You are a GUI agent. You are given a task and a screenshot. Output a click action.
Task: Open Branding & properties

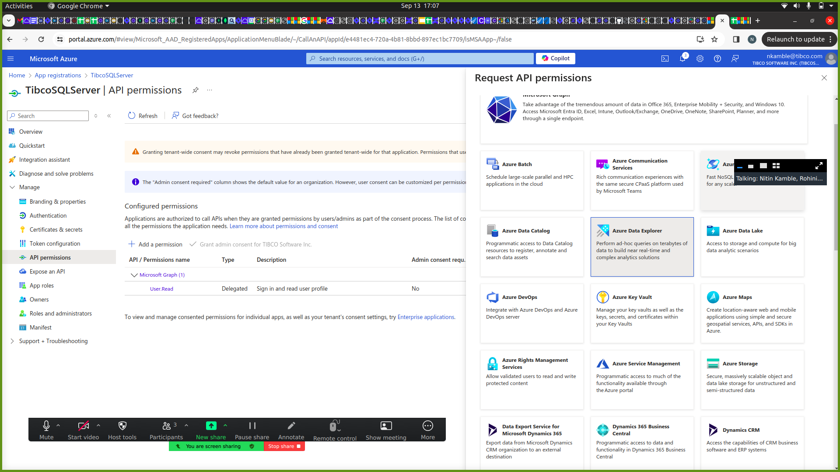(x=57, y=201)
